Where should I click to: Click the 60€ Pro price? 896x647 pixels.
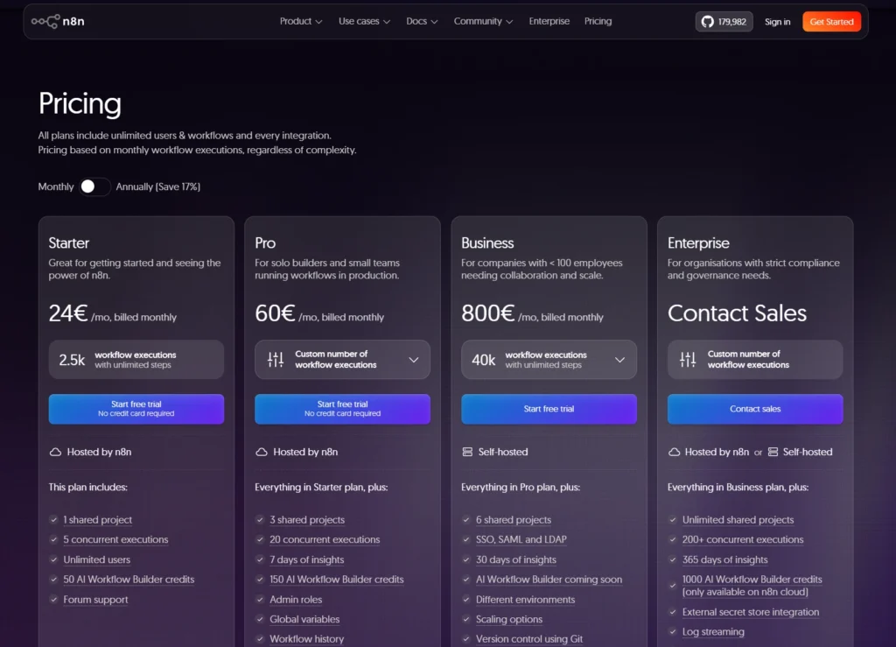(274, 313)
